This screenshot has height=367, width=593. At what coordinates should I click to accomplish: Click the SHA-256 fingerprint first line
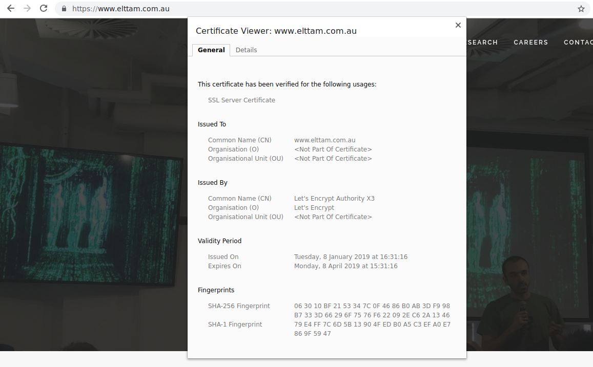(x=372, y=306)
